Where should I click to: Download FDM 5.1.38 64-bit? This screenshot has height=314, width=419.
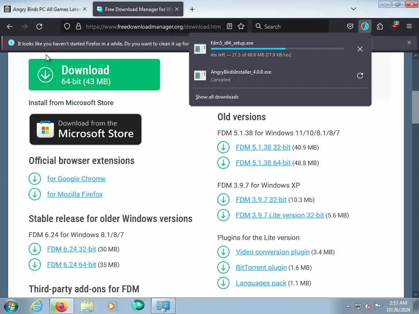click(x=263, y=163)
